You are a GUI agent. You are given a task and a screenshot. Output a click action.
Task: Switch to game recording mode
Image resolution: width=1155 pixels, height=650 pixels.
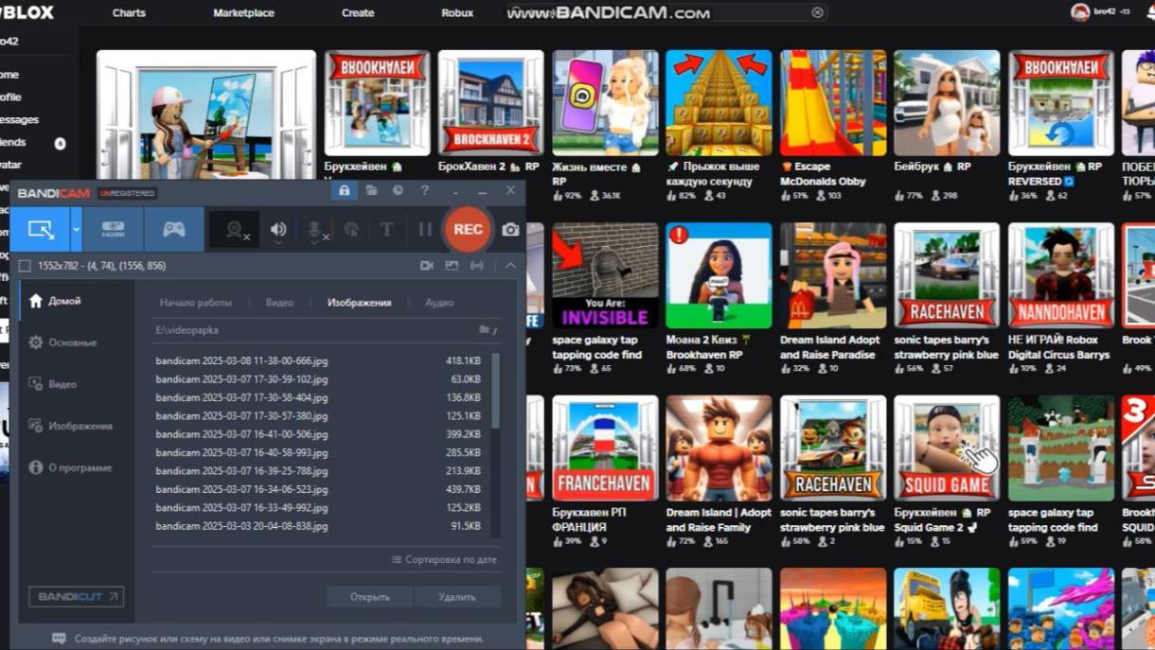point(173,229)
